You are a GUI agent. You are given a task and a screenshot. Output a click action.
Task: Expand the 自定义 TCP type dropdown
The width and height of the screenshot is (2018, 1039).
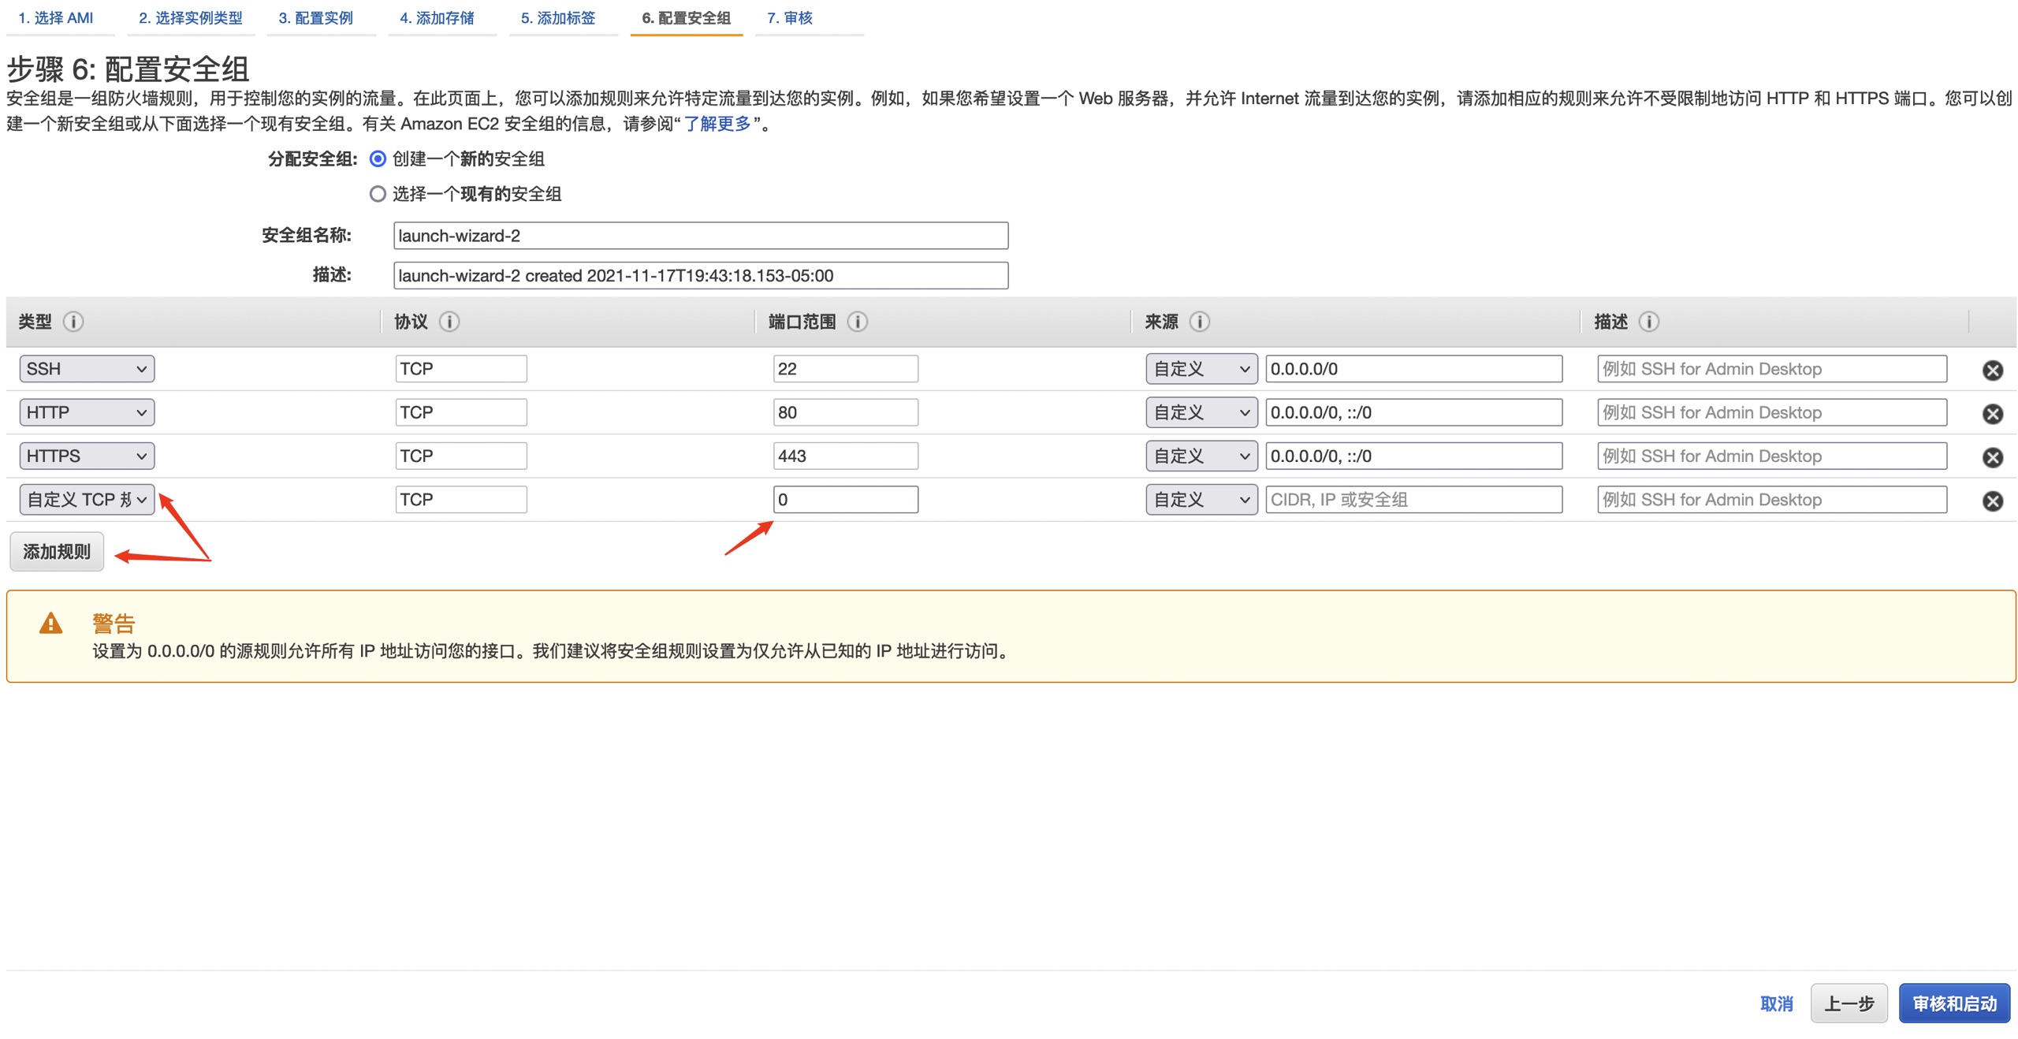[x=87, y=500]
